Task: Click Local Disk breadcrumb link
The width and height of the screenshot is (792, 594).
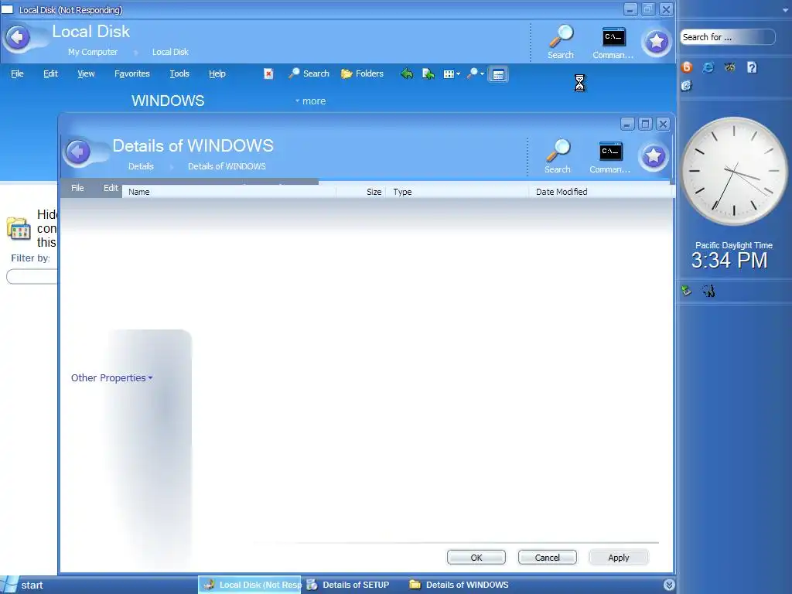Action: pos(170,52)
